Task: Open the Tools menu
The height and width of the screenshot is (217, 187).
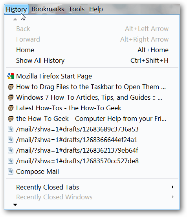Action: pos(77,9)
